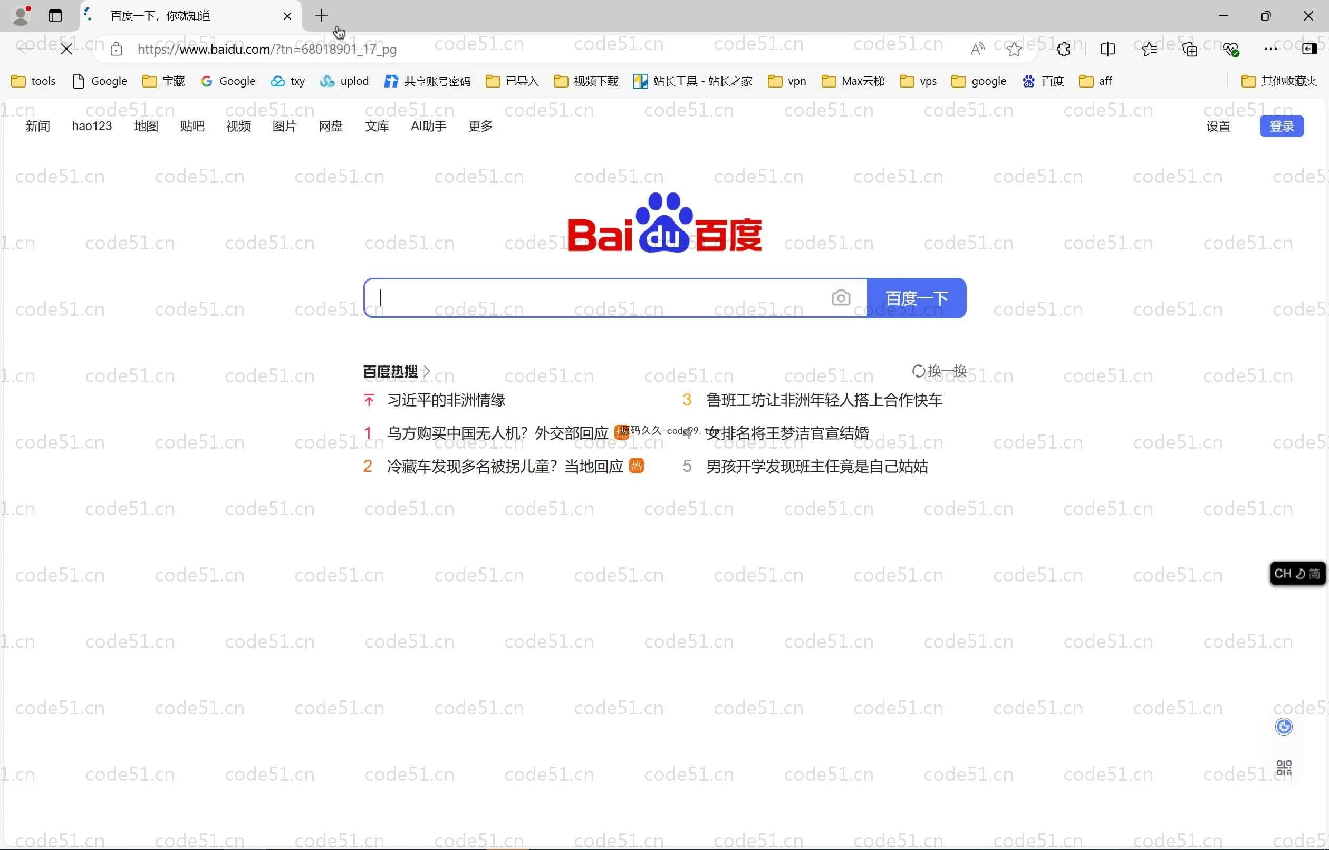This screenshot has height=850, width=1329.
Task: Expand the 视频下载 bookmark folder
Action: tap(585, 81)
